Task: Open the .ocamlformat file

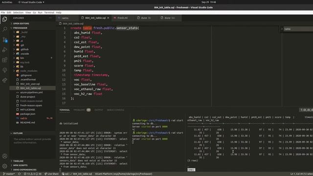Action: tap(28, 79)
